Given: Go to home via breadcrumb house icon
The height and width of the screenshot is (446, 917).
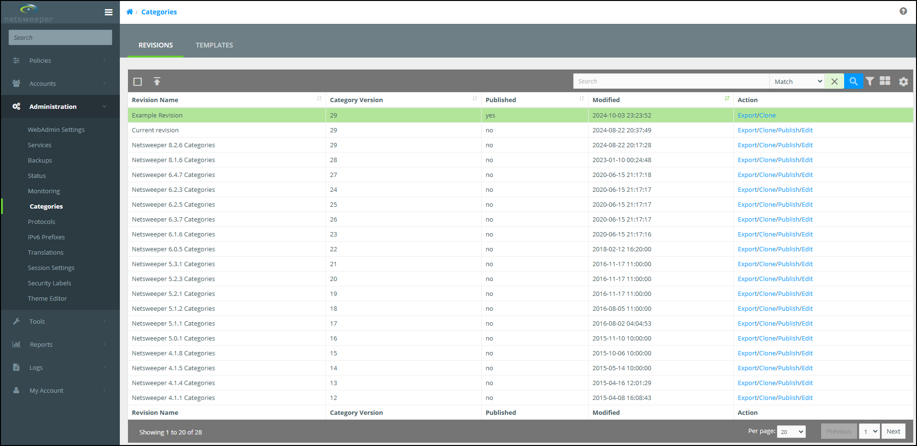Looking at the screenshot, I should pyautogui.click(x=129, y=12).
